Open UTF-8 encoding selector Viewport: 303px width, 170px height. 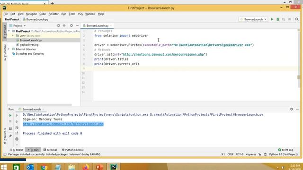pos(240,154)
